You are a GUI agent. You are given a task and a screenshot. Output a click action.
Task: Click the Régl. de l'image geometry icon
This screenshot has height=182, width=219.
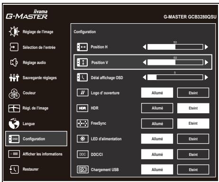(x=14, y=109)
